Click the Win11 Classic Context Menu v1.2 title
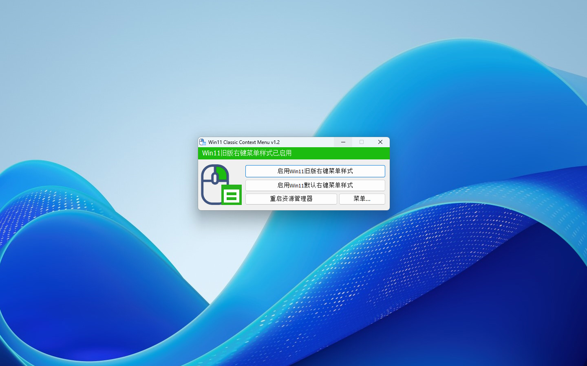The image size is (587, 366). pyautogui.click(x=244, y=142)
